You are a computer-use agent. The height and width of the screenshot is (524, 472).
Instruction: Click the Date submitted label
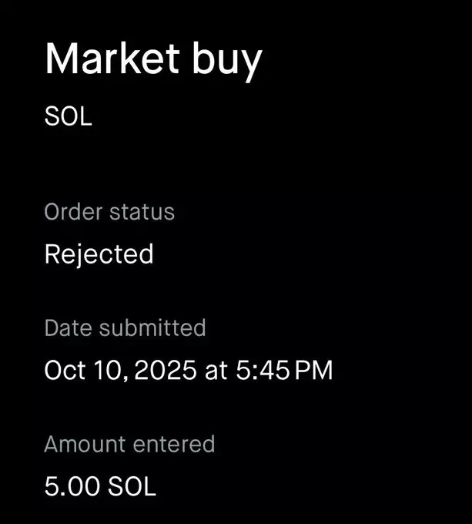pyautogui.click(x=125, y=327)
